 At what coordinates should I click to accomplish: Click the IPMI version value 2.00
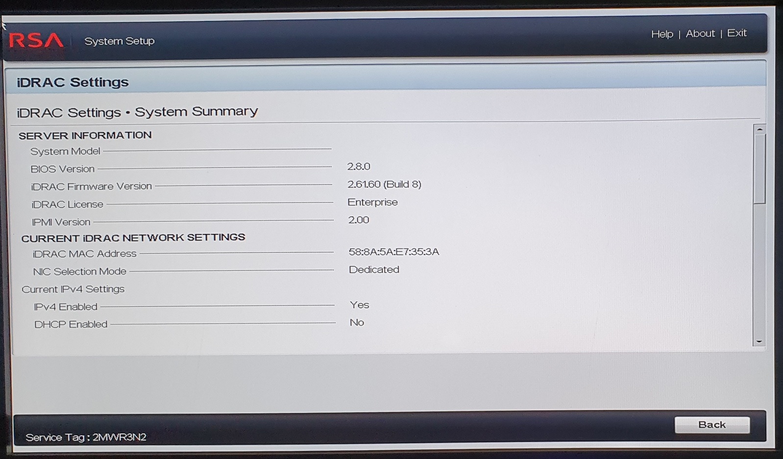[x=359, y=220]
